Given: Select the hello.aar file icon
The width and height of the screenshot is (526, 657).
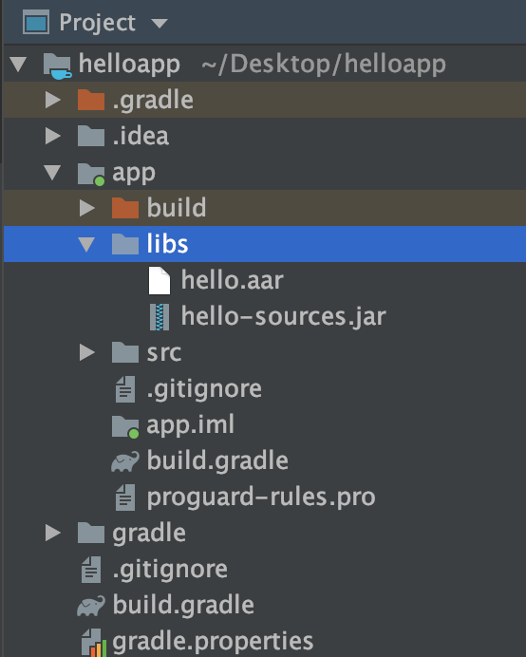Looking at the screenshot, I should [x=160, y=281].
